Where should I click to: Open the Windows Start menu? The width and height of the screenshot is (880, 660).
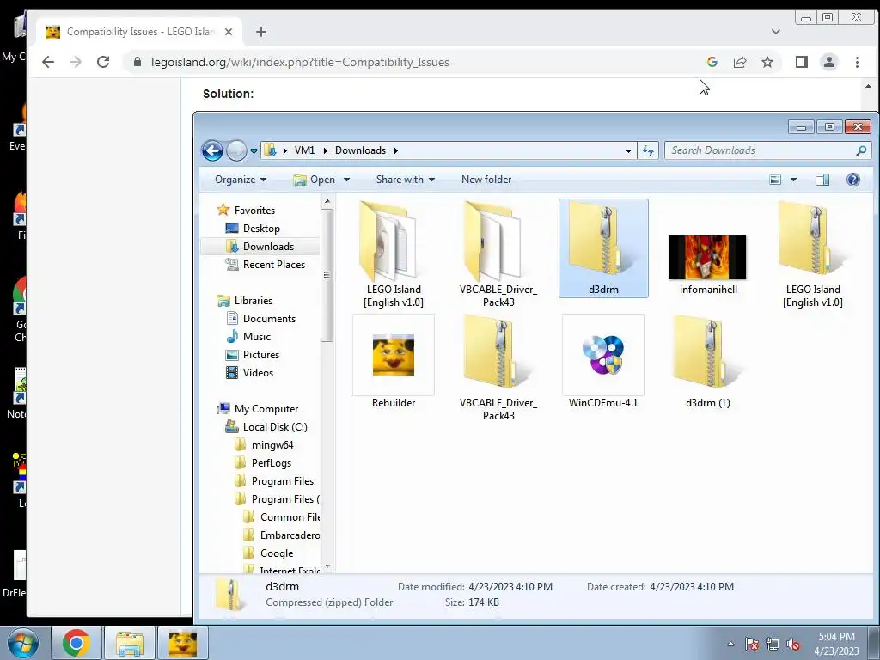[23, 643]
